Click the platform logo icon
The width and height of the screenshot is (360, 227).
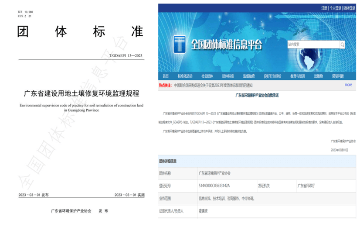180,45
